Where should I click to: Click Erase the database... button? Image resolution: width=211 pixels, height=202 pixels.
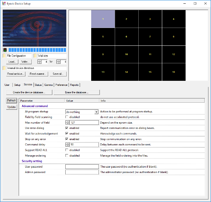tap(77, 92)
